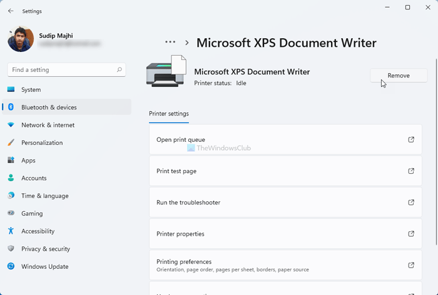This screenshot has width=438, height=295.
Task: Open the Network & internet Wi-Fi icon
Action: pos(11,125)
